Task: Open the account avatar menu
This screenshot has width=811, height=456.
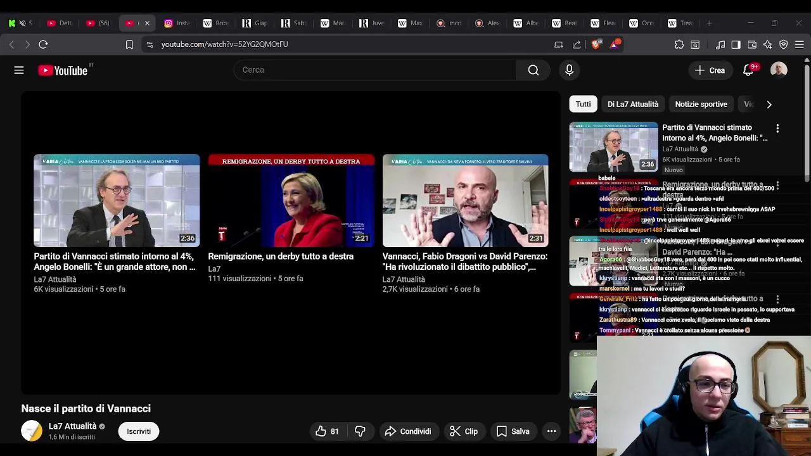Action: click(x=779, y=70)
